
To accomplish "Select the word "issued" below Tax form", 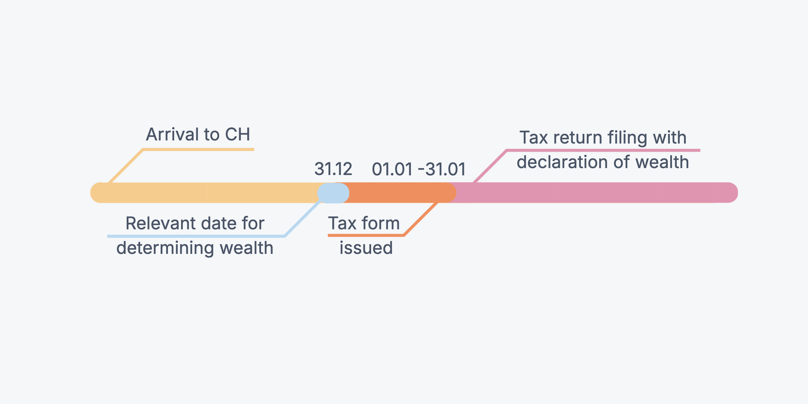I will coord(366,248).
